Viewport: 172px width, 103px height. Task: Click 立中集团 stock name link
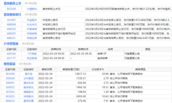pos(28,78)
